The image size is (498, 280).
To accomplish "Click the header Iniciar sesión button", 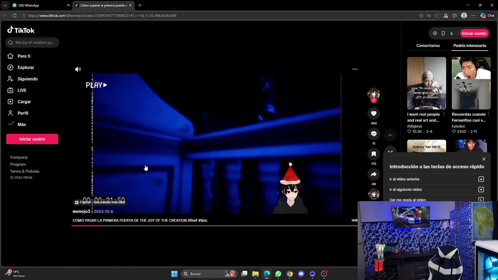I will coord(474,33).
